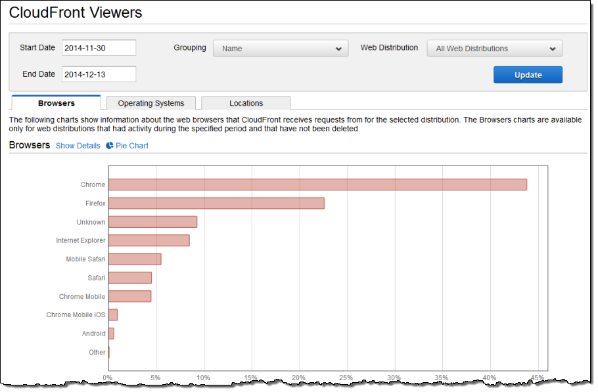Click the Start Date label
This screenshot has height=392, width=598.
[x=37, y=48]
